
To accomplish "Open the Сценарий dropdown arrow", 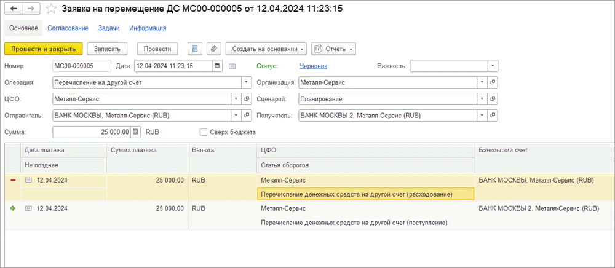I will coord(482,98).
